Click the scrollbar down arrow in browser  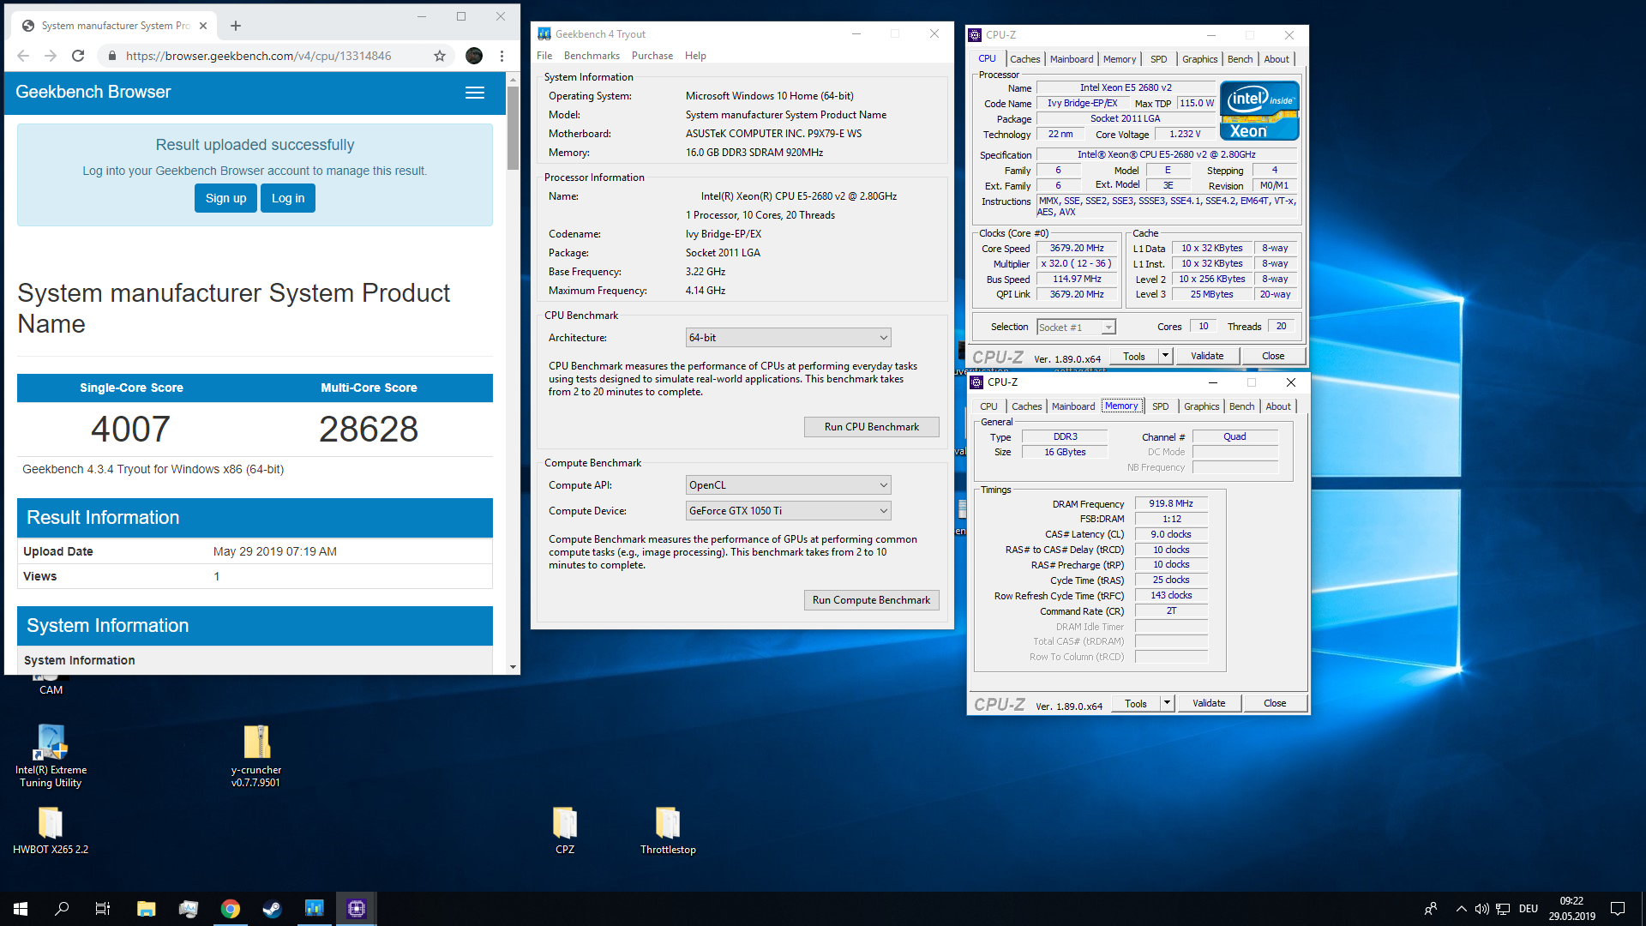(x=513, y=666)
